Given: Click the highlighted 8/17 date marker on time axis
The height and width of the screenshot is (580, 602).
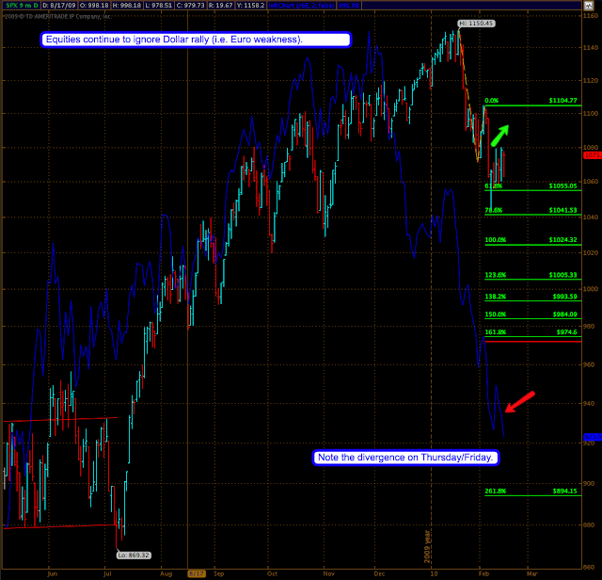Looking at the screenshot, I should click(x=197, y=573).
